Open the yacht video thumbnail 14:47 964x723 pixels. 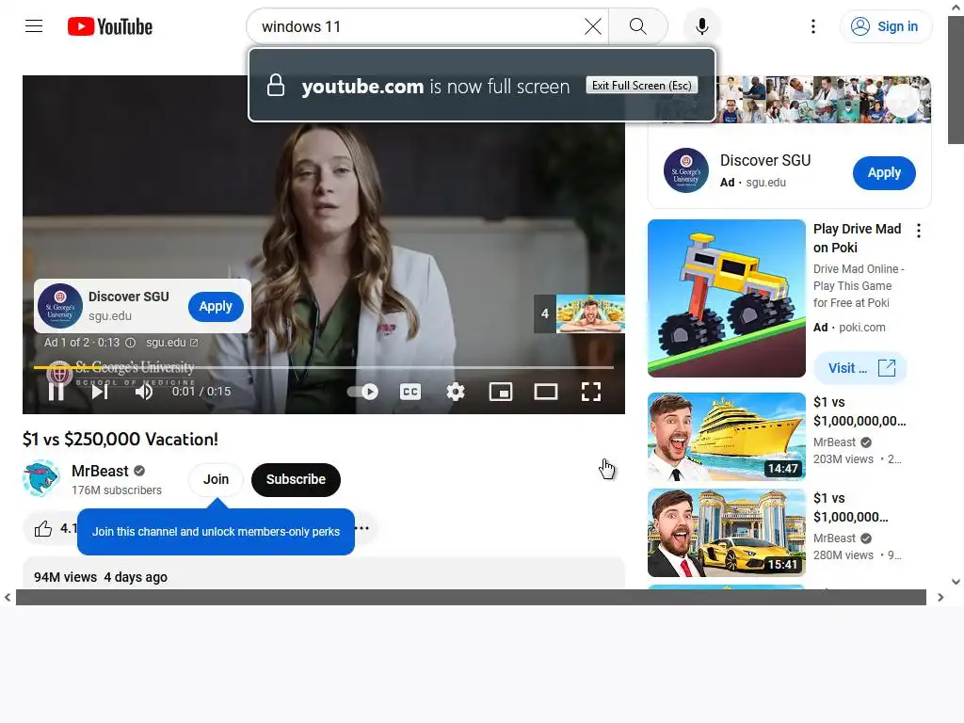coord(726,437)
